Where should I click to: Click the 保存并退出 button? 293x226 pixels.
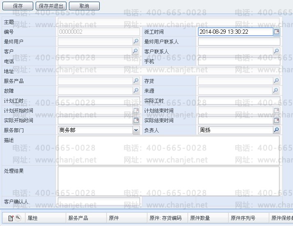pos(51,6)
